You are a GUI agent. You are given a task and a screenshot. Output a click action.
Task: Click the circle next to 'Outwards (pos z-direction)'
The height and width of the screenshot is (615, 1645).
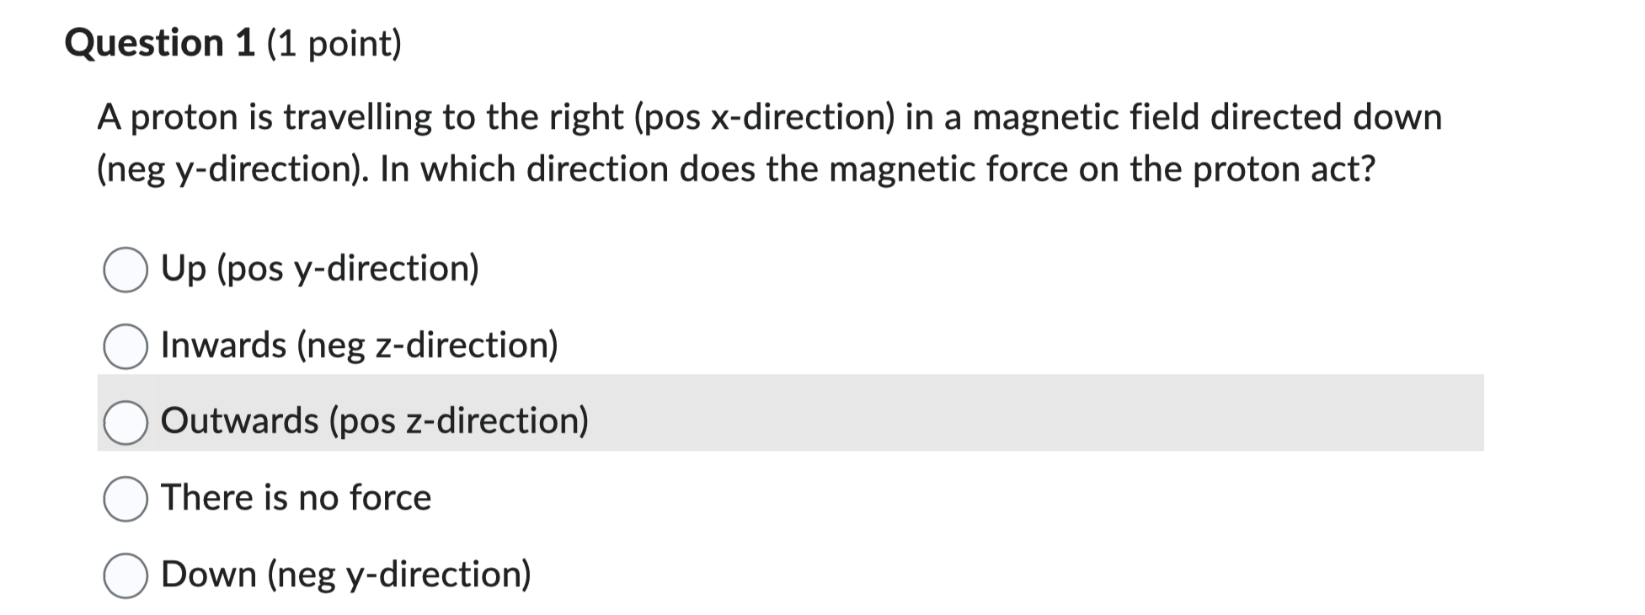[126, 421]
